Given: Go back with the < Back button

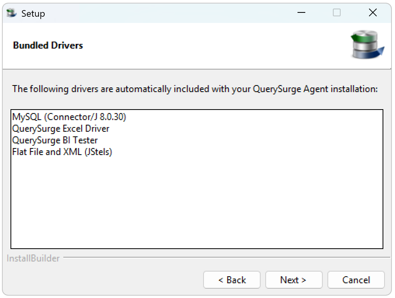Looking at the screenshot, I should coord(232,280).
